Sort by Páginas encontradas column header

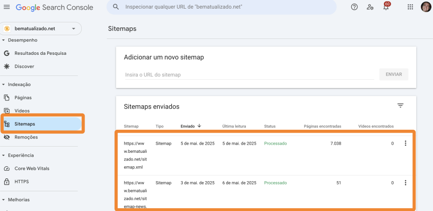322,126
